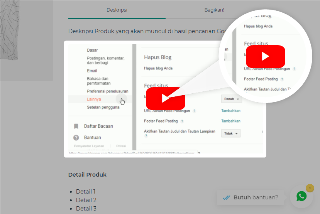
Task: Open the Penuh dropdown
Action: 232,99
